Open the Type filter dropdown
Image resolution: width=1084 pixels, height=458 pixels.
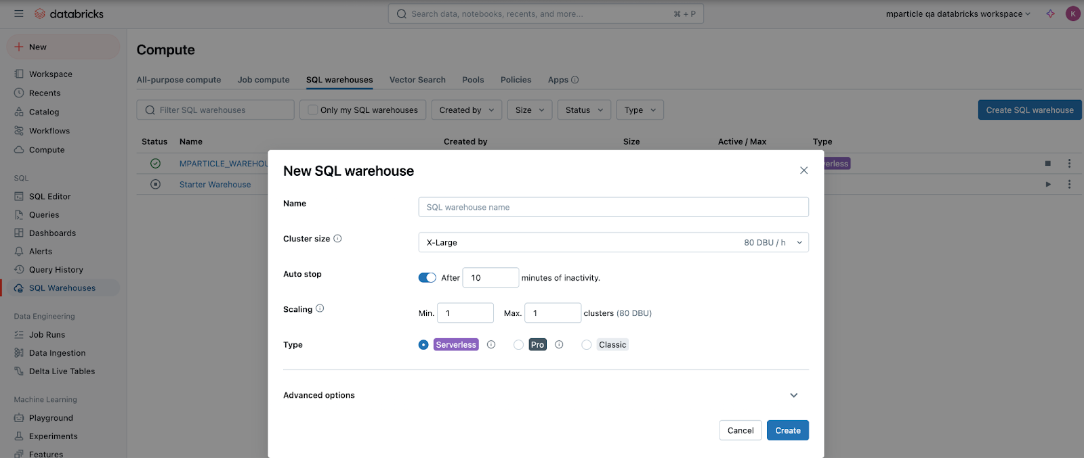click(x=640, y=110)
